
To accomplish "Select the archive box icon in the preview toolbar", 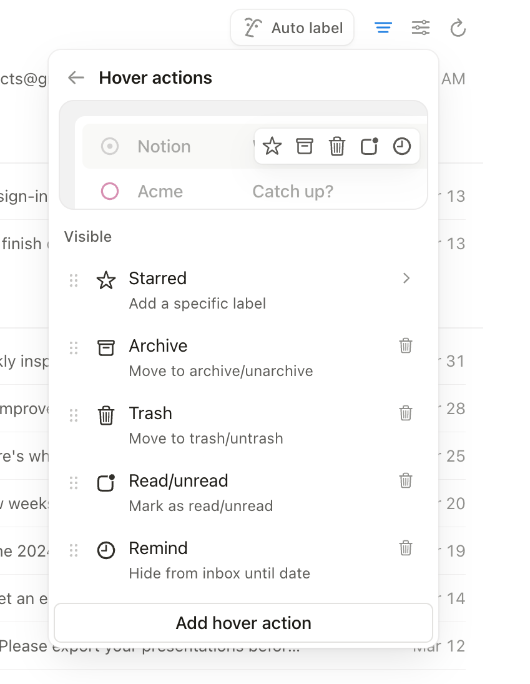I will pos(305,146).
